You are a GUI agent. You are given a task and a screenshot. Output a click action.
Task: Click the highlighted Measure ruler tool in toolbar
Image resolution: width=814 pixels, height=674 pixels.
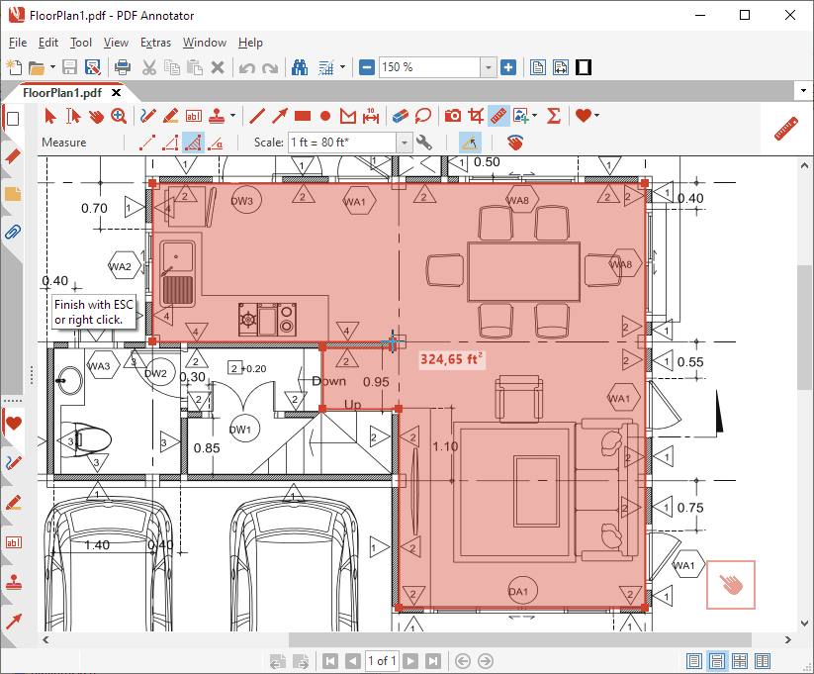coord(498,116)
